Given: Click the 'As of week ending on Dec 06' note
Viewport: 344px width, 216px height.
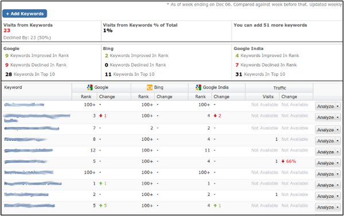Looking at the screenshot, I should coord(255,5).
